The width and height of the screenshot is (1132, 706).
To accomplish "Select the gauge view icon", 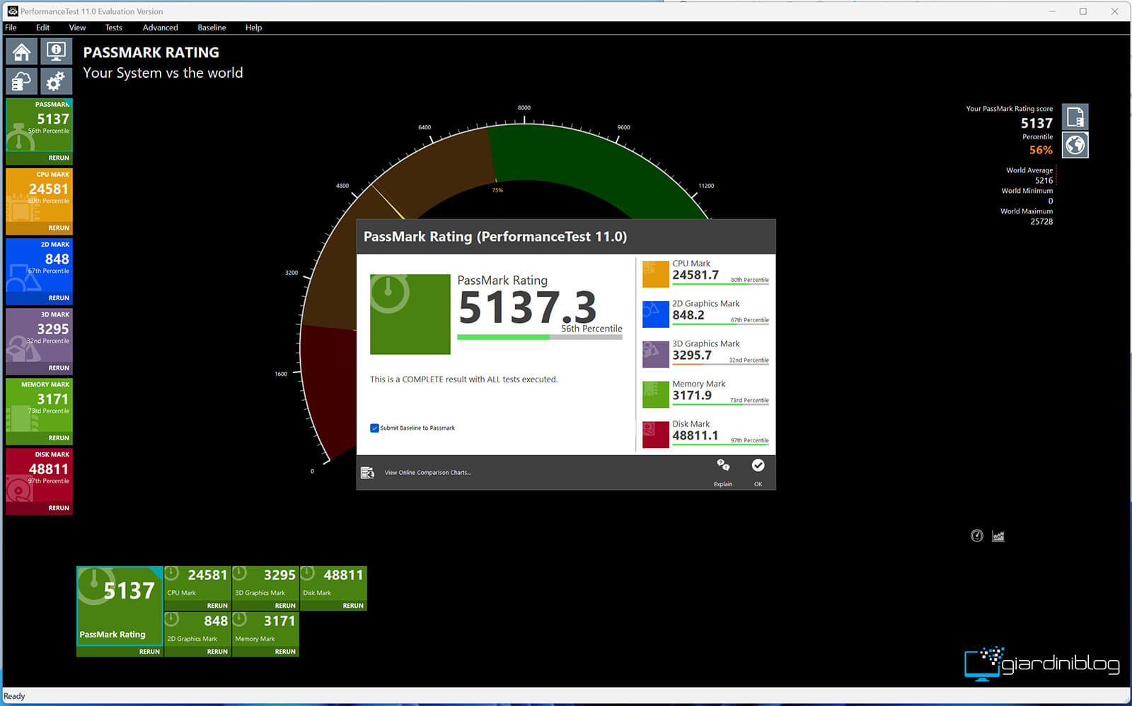I will click(976, 536).
